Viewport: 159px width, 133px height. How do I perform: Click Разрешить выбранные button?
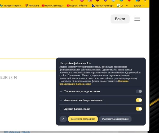point(83,119)
